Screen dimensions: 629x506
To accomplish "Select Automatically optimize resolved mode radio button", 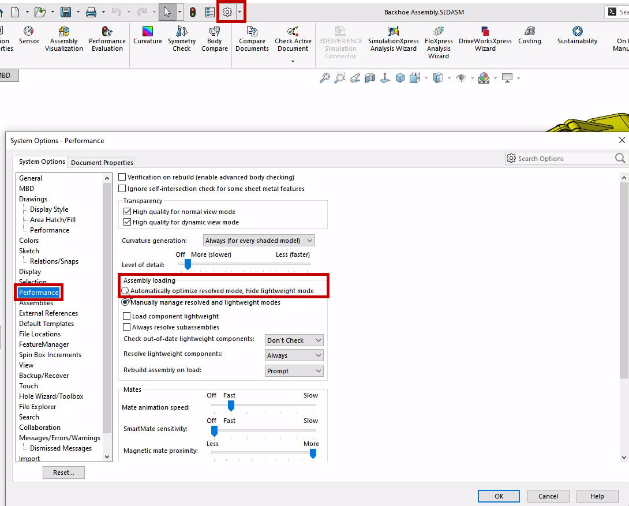I will point(125,290).
